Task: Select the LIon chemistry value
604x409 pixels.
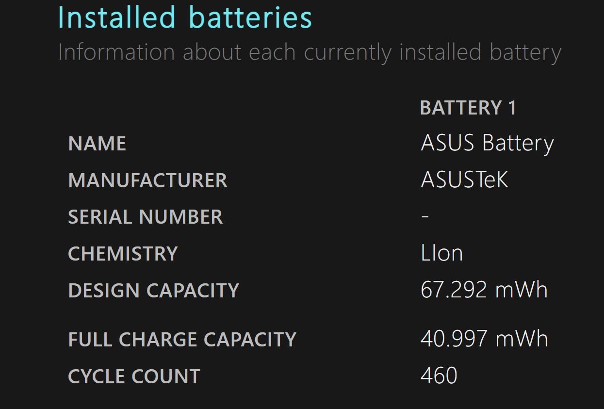Action: tap(441, 253)
